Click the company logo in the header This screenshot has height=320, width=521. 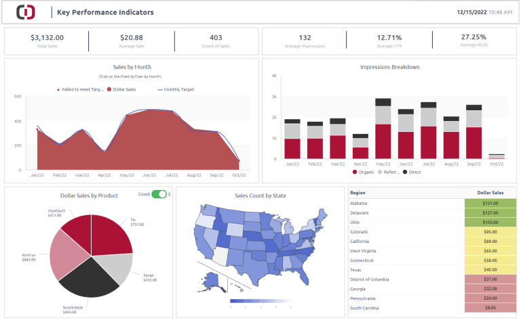[x=26, y=12]
